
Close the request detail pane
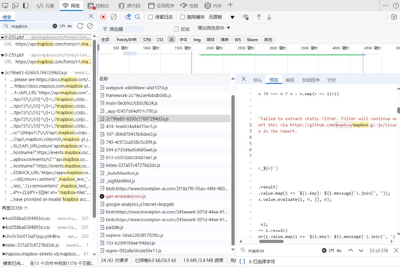tap(244, 79)
